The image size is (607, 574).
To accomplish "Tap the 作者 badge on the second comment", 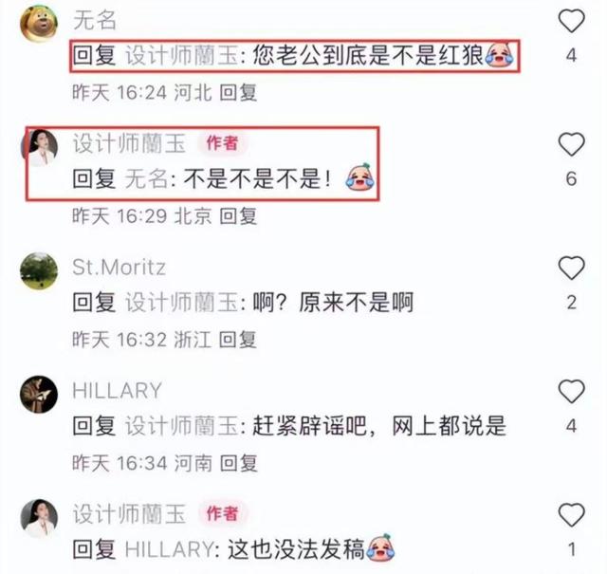I will tap(222, 143).
